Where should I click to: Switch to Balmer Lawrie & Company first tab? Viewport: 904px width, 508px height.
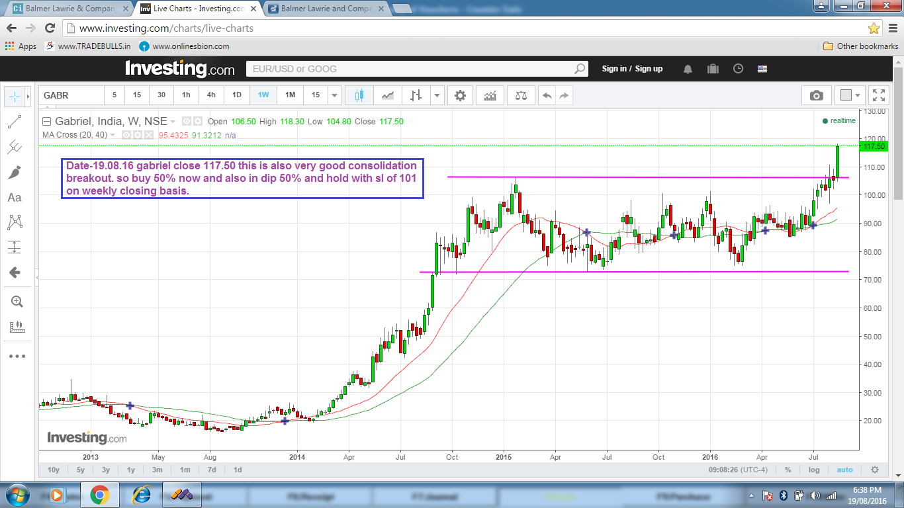(66, 9)
